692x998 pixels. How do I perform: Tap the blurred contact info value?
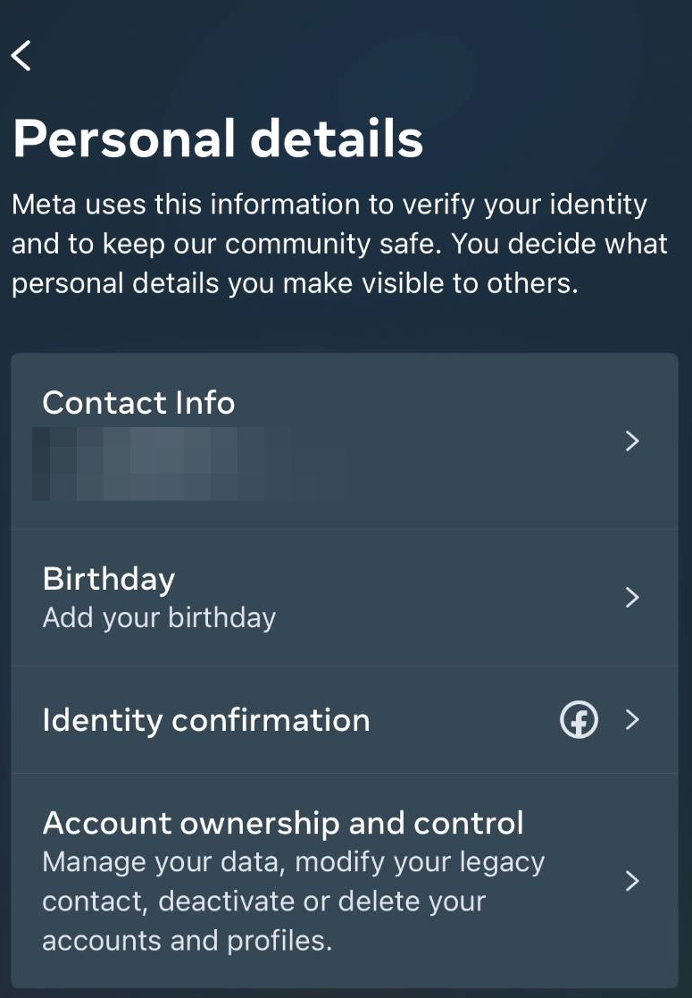(x=161, y=463)
